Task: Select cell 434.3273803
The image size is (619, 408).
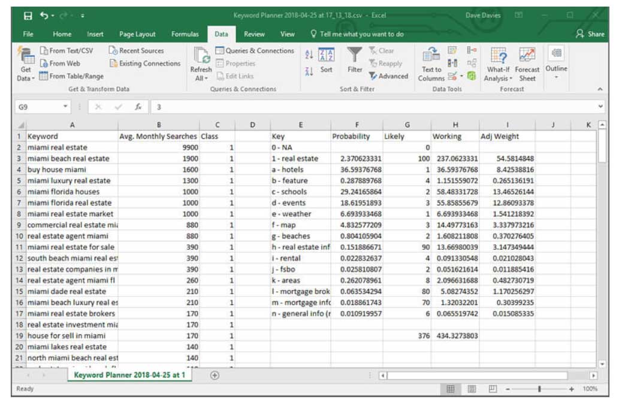Action: [455, 336]
